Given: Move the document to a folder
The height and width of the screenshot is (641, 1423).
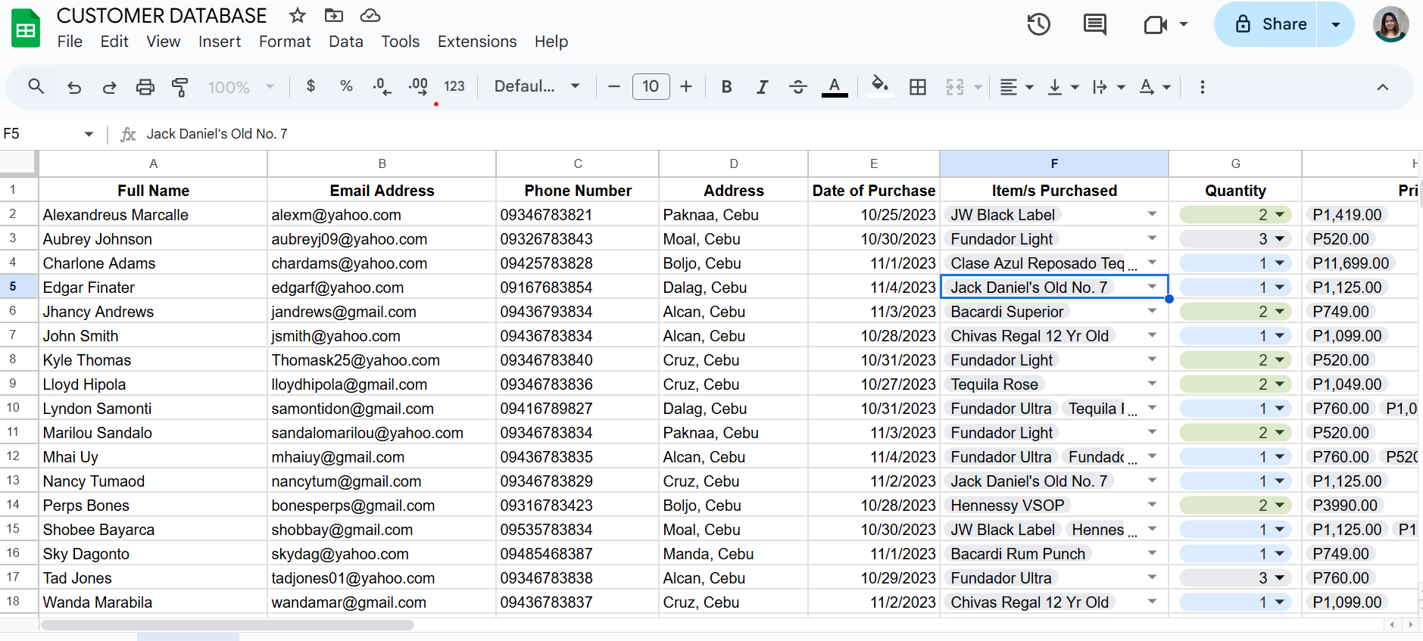Looking at the screenshot, I should point(333,15).
